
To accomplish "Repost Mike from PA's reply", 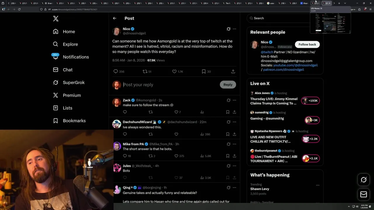I will 152,156.
